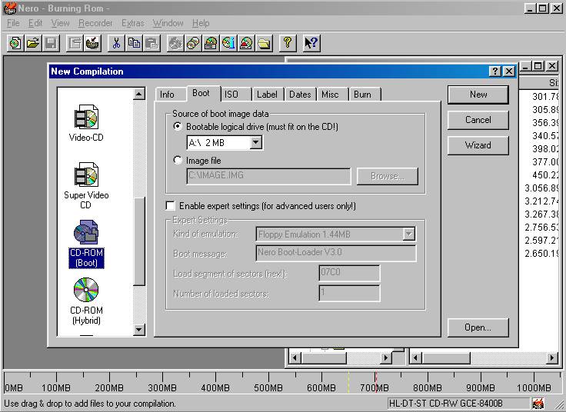This screenshot has height=412, width=566.
Task: Click the toolbar icon with arrow pointing into basket
Action: (93, 43)
